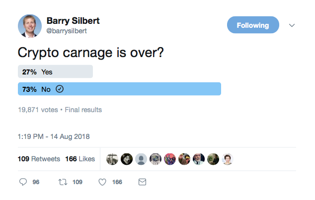Click the Barry Silbert display name
The height and width of the screenshot is (200, 315).
point(73,21)
